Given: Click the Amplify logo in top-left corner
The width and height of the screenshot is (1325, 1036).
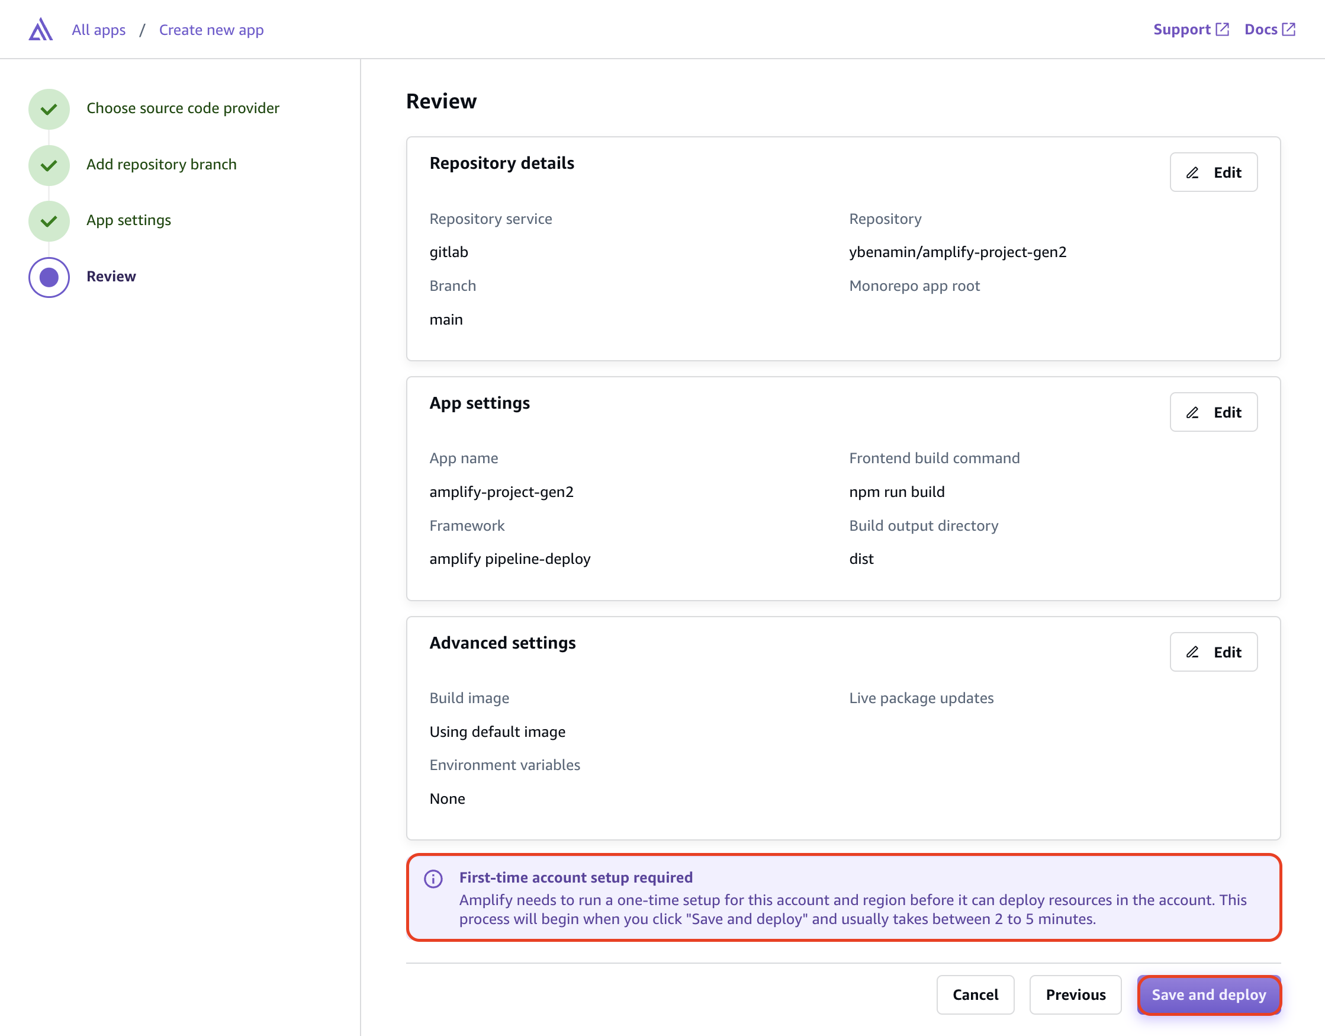Looking at the screenshot, I should [x=40, y=29].
